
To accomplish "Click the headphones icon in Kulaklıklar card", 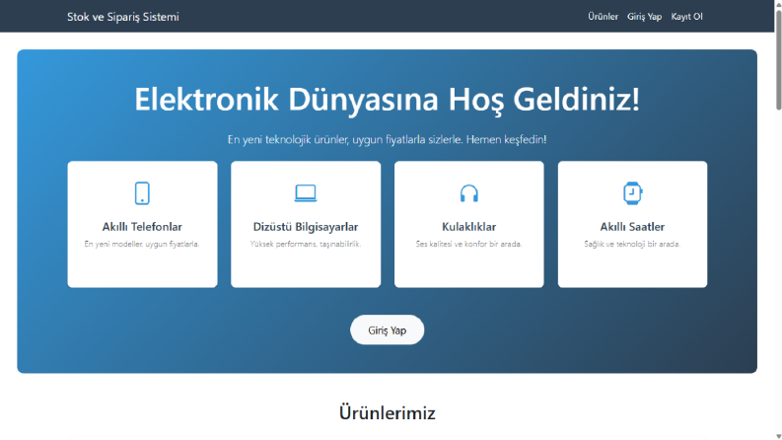I will coord(468,193).
